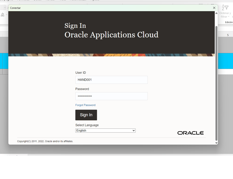Open the fill color dropdown arrow
Image resolution: width=233 pixels, height=179 pixels.
[x=7, y=15]
